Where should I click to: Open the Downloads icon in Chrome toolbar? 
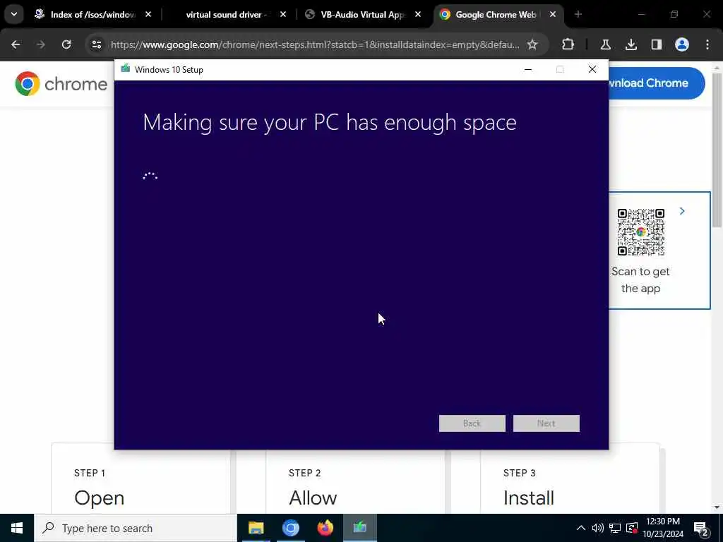coord(631,44)
